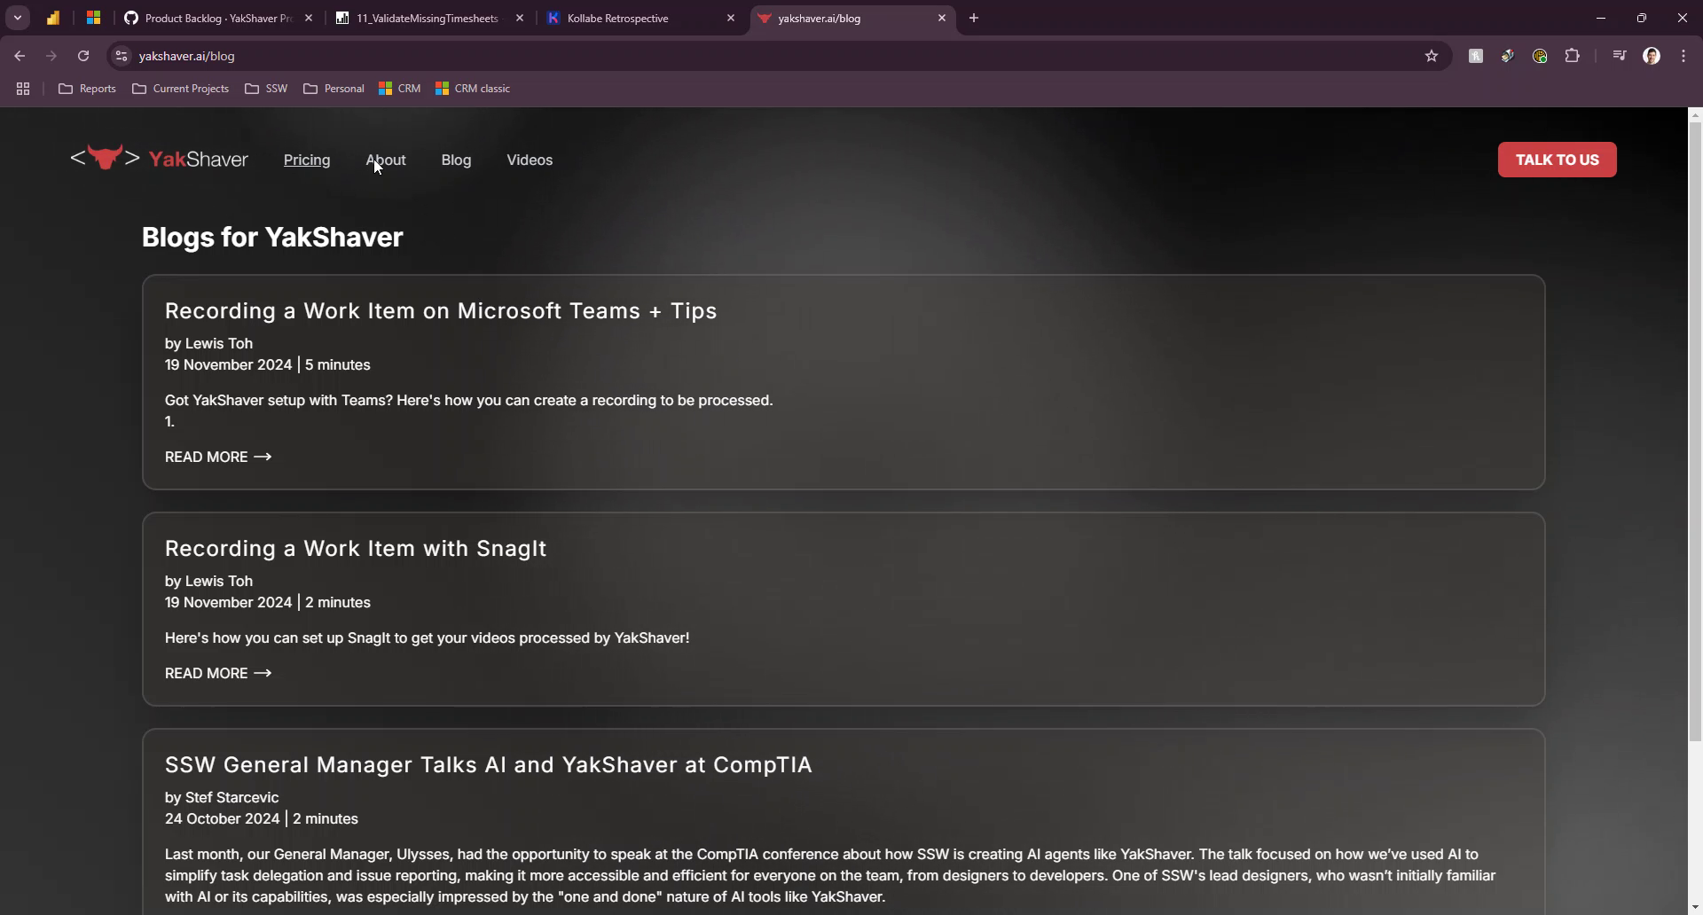
Task: Reload the current page
Action: (x=83, y=56)
